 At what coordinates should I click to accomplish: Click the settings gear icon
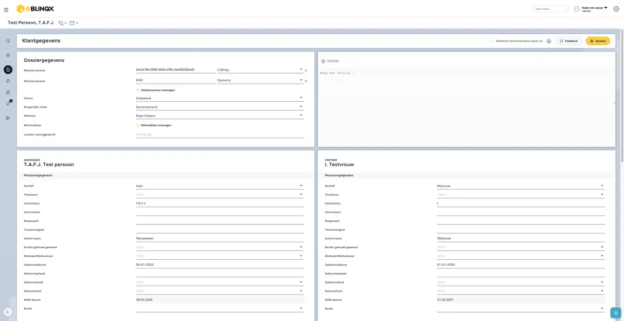coord(616,9)
